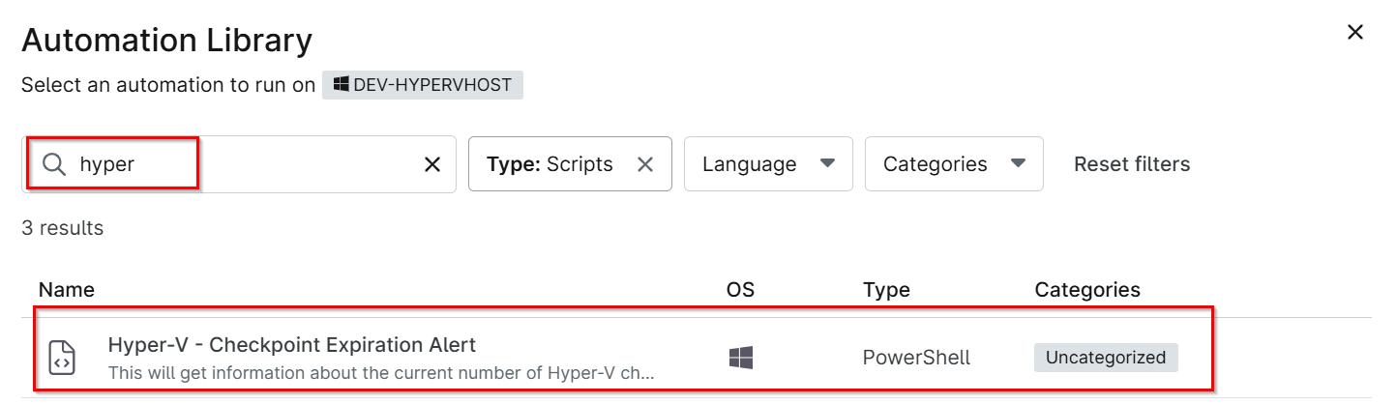
Task: Sort by the Name column header
Action: point(67,290)
